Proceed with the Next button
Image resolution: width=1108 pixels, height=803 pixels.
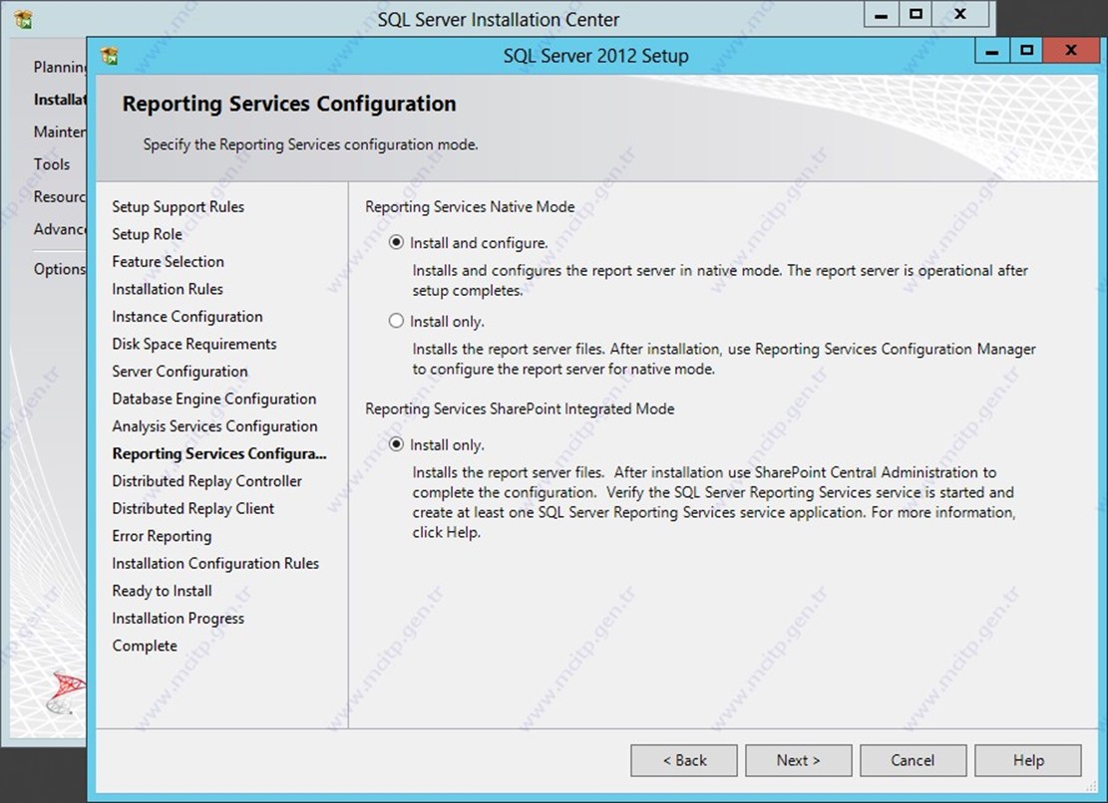click(x=799, y=760)
